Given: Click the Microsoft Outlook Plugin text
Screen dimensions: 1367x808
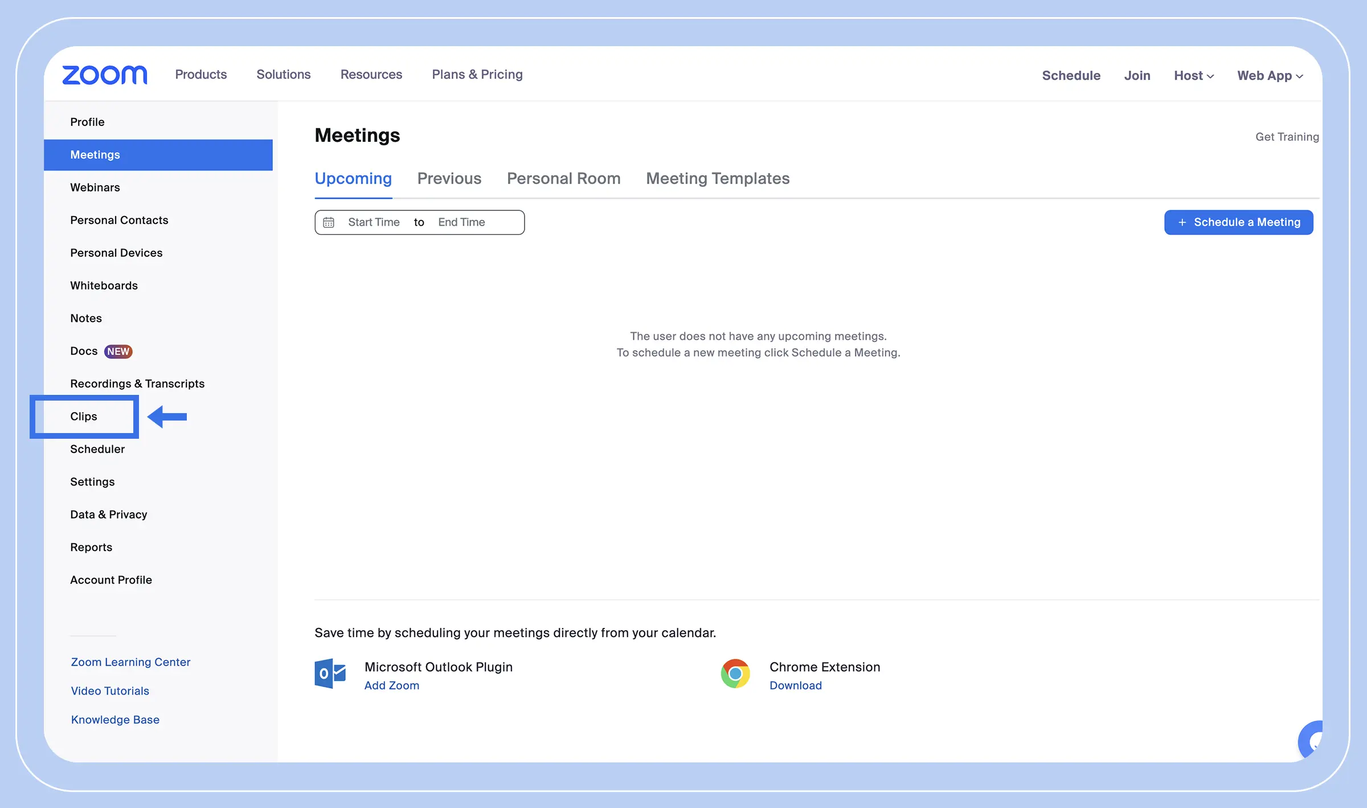Looking at the screenshot, I should pos(439,667).
